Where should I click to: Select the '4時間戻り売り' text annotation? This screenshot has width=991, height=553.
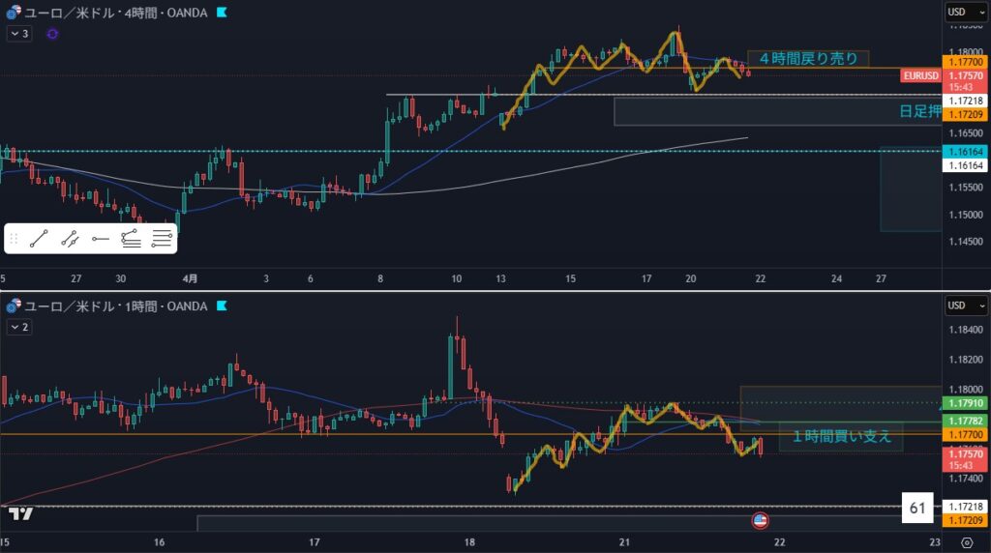point(808,58)
